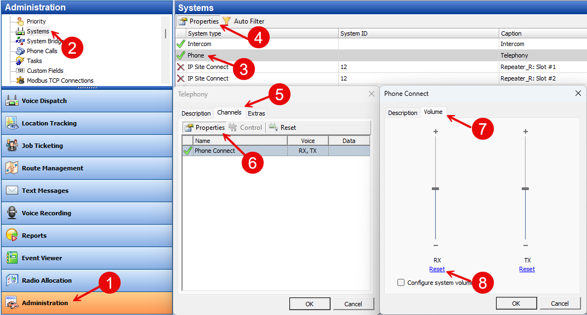This screenshot has height=315, width=587.
Task: Select Systems in the Administration tree
Action: pos(38,31)
